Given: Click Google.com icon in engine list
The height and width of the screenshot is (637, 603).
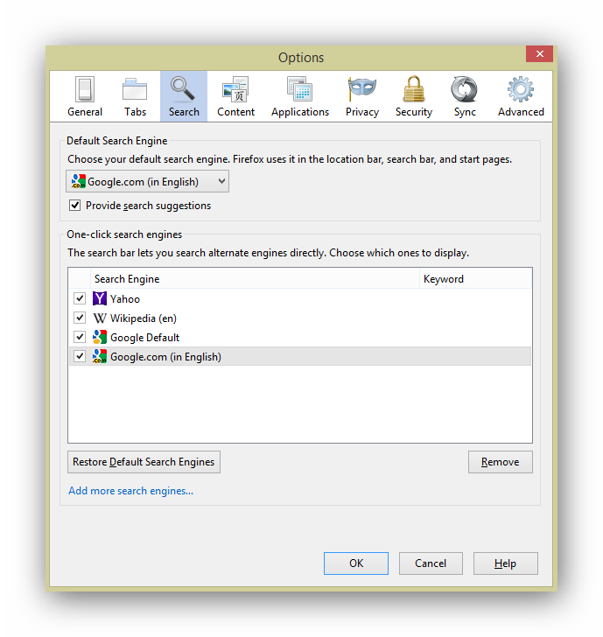Looking at the screenshot, I should [x=100, y=356].
